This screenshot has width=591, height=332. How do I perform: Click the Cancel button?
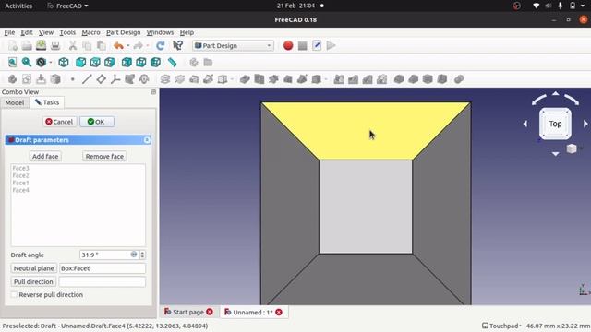tap(59, 122)
